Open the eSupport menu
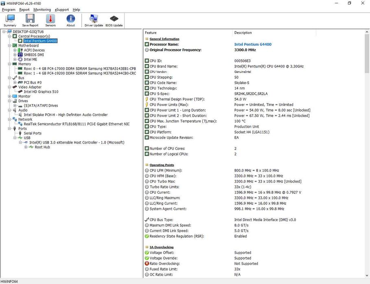The height and width of the screenshot is (284, 370). [61, 10]
